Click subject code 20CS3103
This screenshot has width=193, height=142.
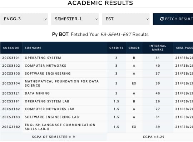tap(11, 73)
